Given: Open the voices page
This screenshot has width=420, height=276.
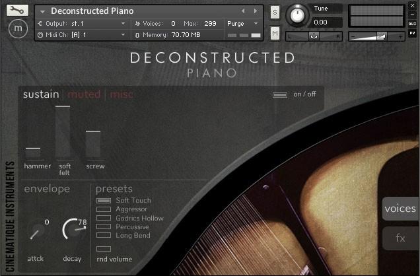Looking at the screenshot, I should [400, 209].
